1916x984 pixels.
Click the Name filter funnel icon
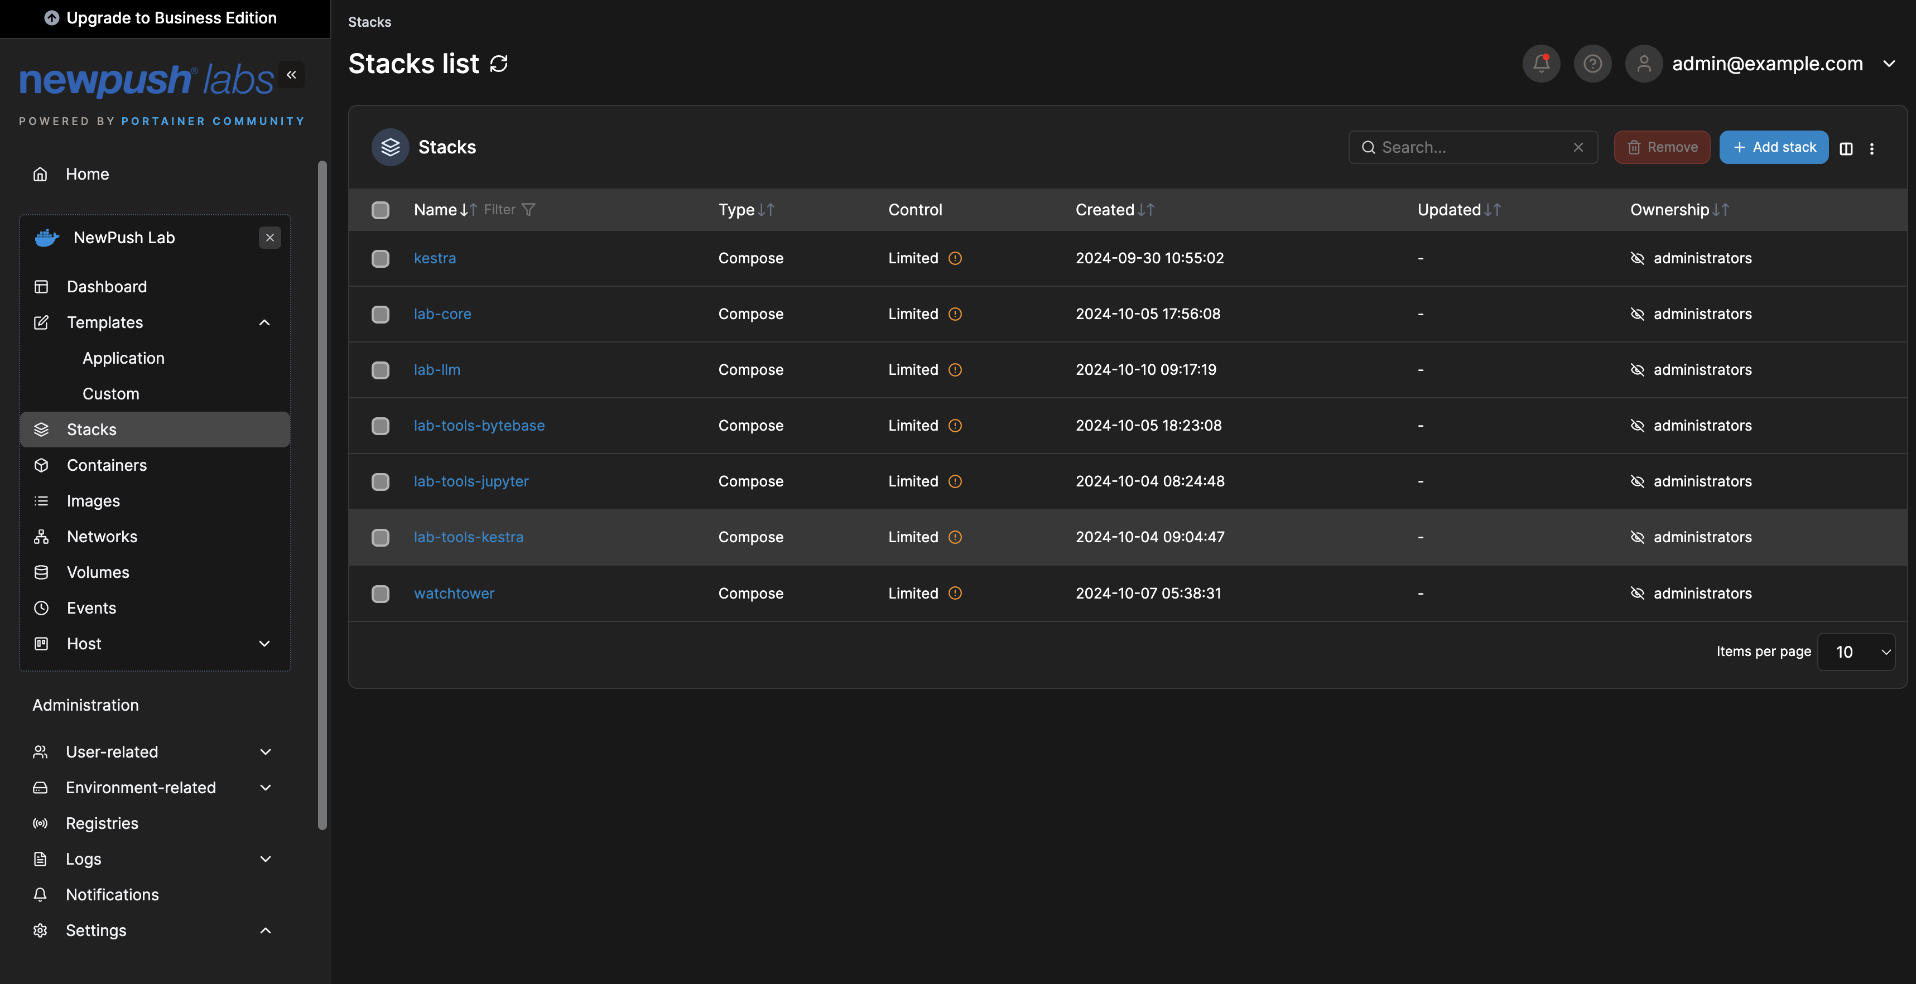[528, 210]
